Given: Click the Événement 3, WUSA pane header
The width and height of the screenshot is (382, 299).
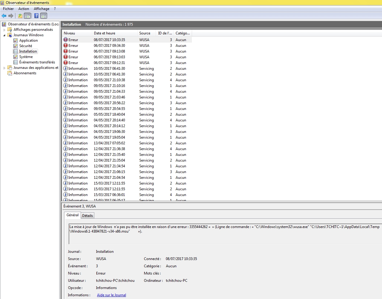Looking at the screenshot, I should [80, 206].
